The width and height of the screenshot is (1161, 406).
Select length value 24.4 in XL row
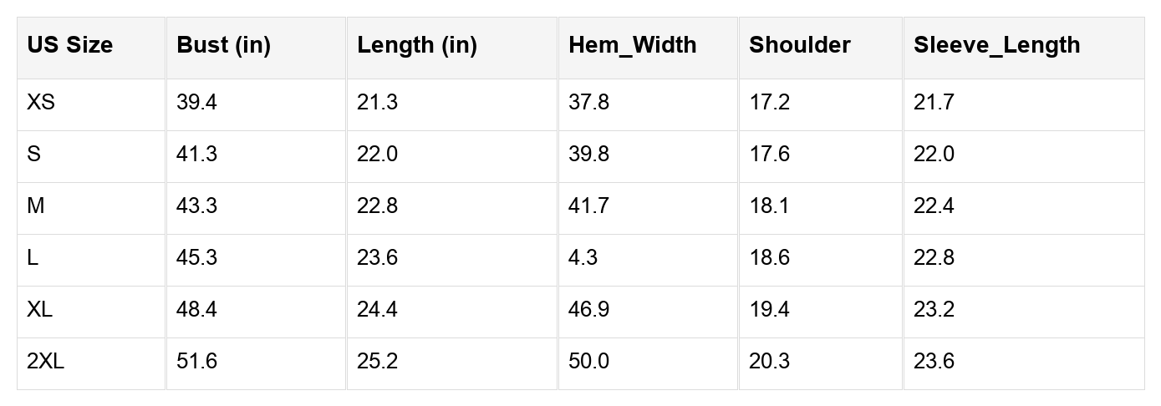[378, 310]
